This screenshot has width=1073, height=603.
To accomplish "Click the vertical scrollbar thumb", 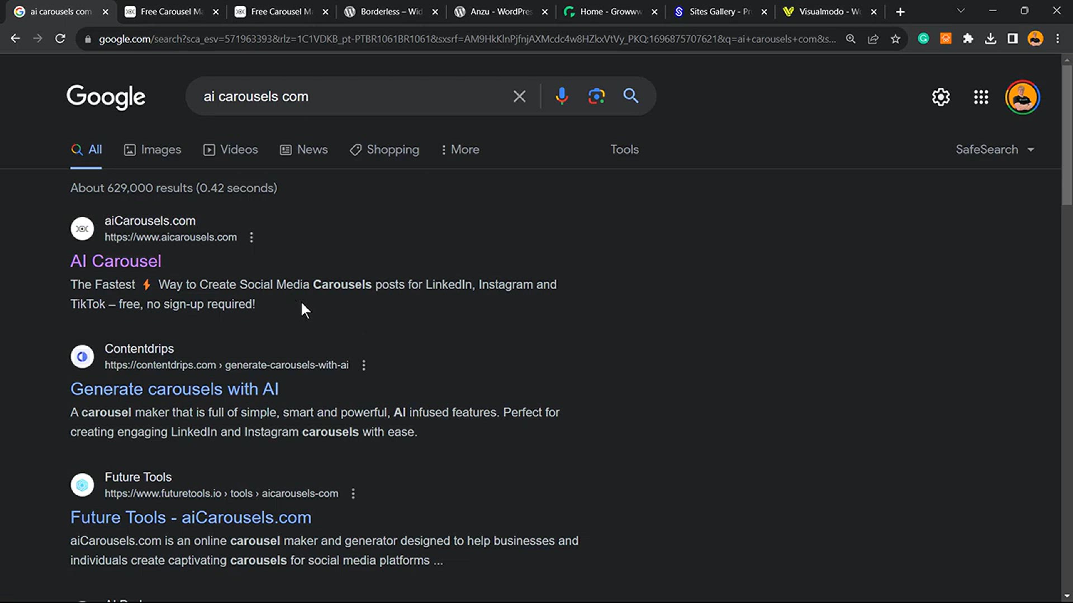I will [x=1067, y=134].
